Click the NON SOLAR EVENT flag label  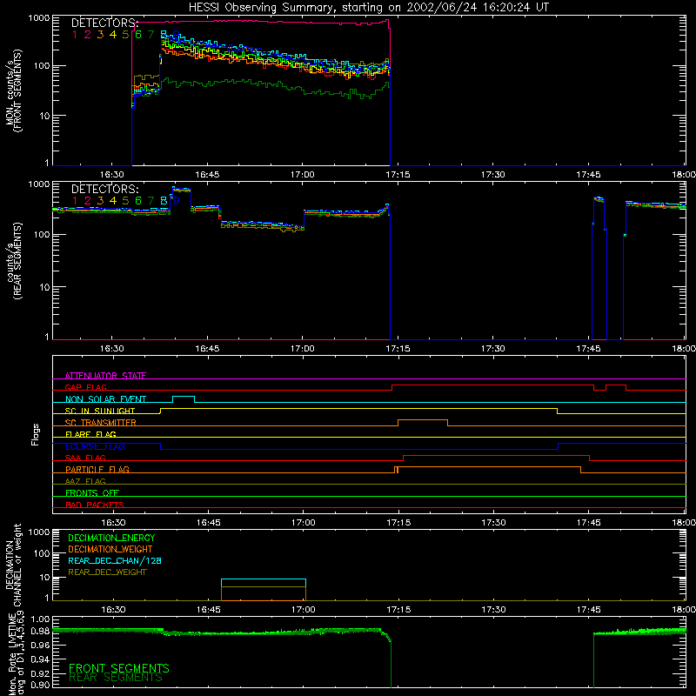tap(105, 399)
